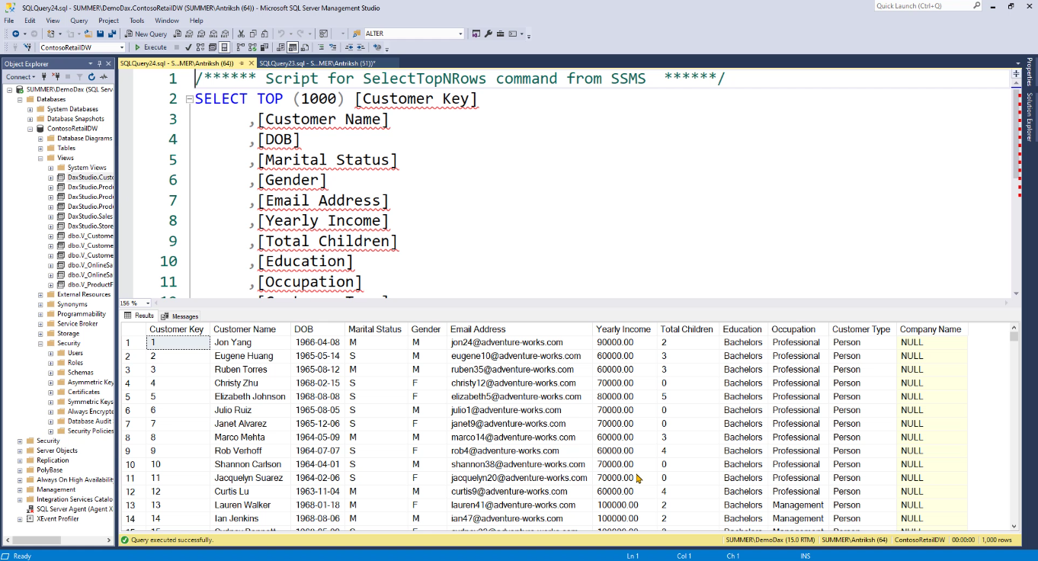This screenshot has width=1038, height=561.
Task: Expand the Programmability tree node
Action: 41,314
